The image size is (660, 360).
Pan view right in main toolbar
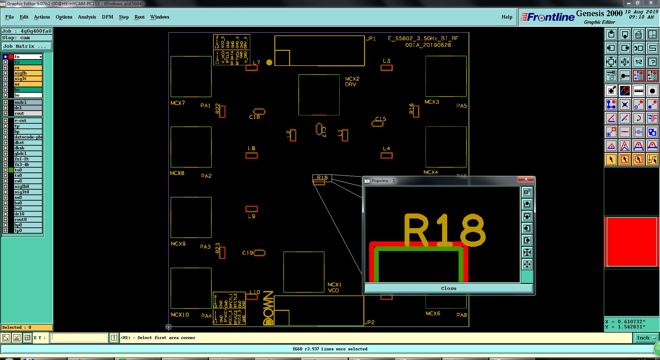coord(625,48)
